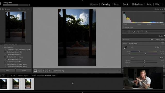Pick the White Balance eyedropper tool
The width and height of the screenshot is (165, 93).
(125, 48)
